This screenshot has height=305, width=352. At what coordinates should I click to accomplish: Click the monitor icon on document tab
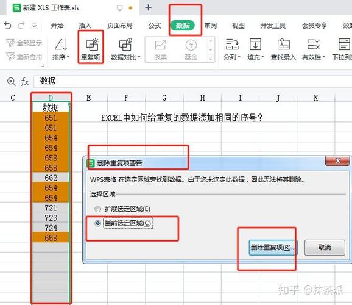119,8
